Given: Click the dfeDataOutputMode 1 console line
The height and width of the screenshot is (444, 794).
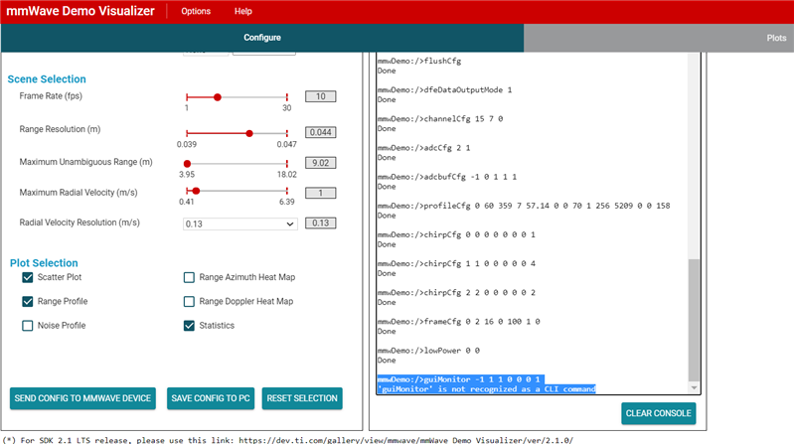Looking at the screenshot, I should 444,89.
